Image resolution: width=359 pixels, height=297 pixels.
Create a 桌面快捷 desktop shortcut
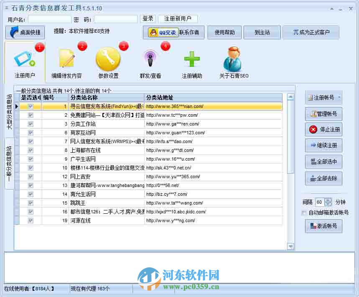pos(24,32)
